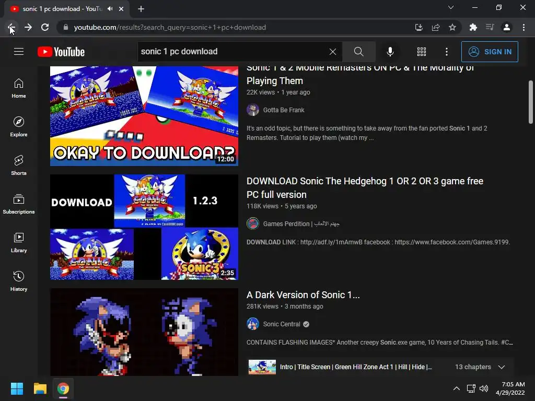Open the media controls icon in toolbar

pos(490,27)
